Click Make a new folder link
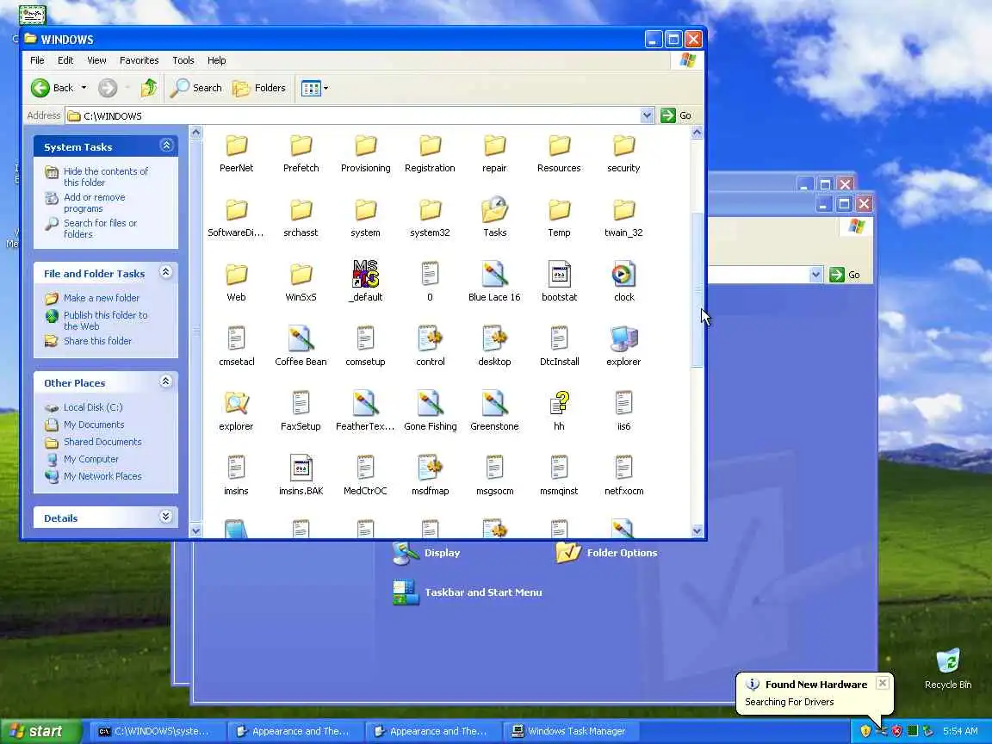The width and height of the screenshot is (992, 744). pos(102,298)
